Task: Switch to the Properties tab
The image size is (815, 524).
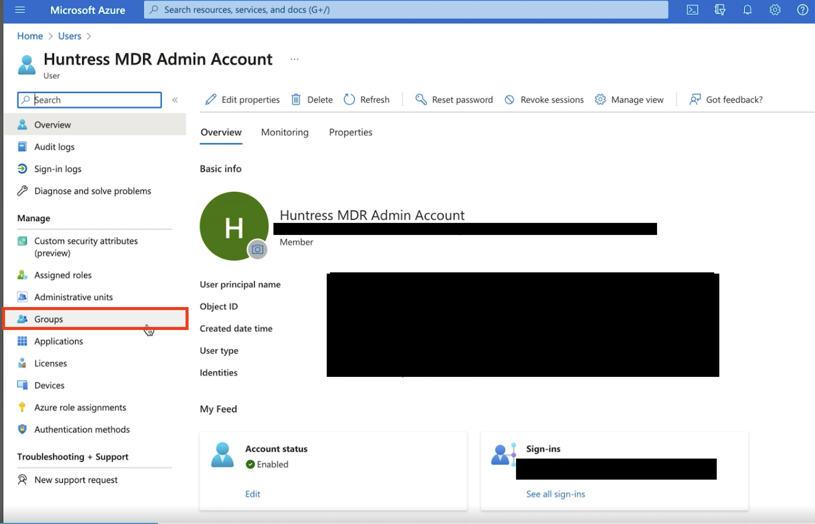Action: click(350, 132)
